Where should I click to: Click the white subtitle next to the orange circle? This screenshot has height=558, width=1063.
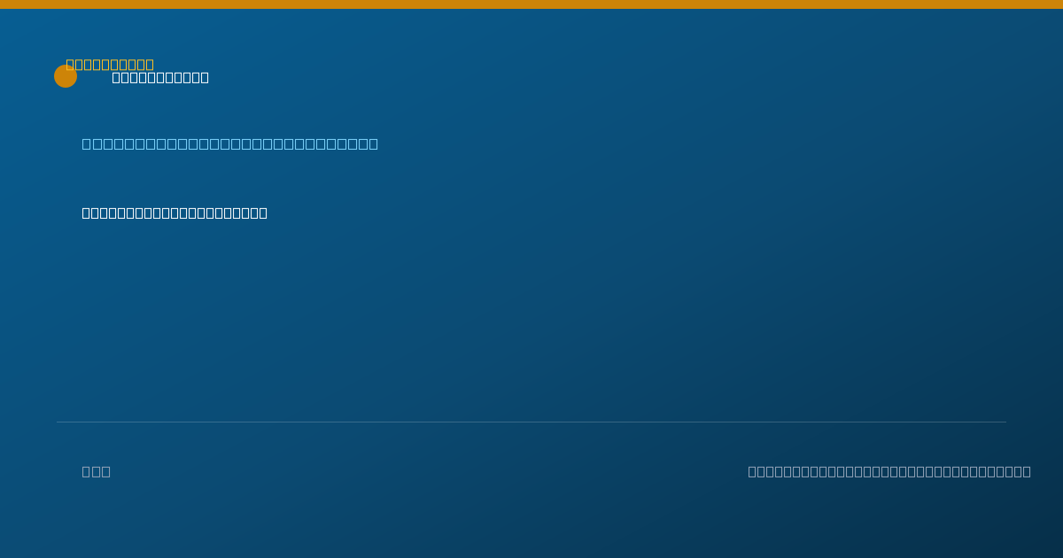[x=160, y=78]
